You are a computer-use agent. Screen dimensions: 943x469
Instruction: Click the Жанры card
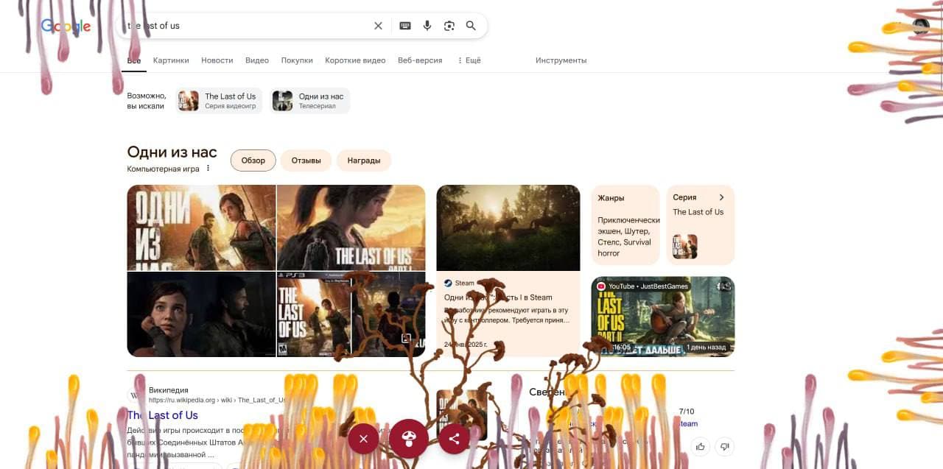[x=625, y=225]
